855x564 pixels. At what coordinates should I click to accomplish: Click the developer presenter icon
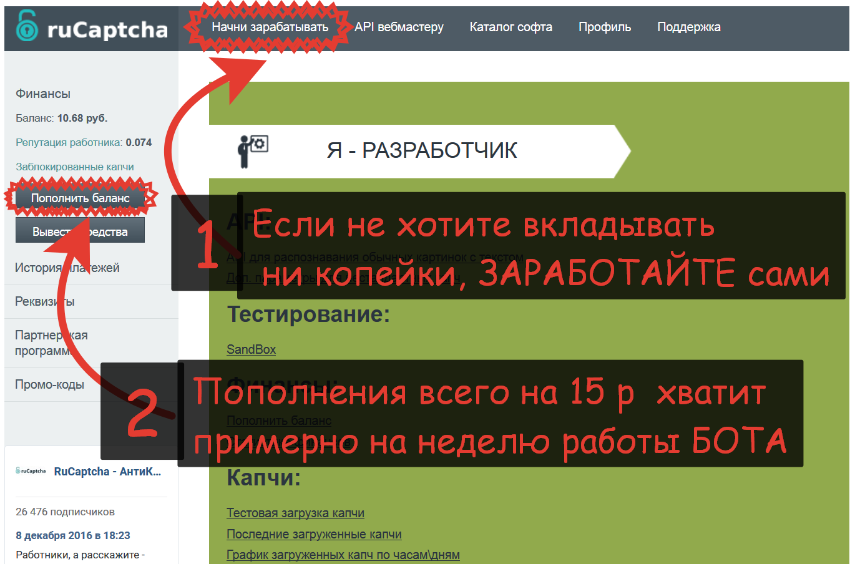(252, 150)
